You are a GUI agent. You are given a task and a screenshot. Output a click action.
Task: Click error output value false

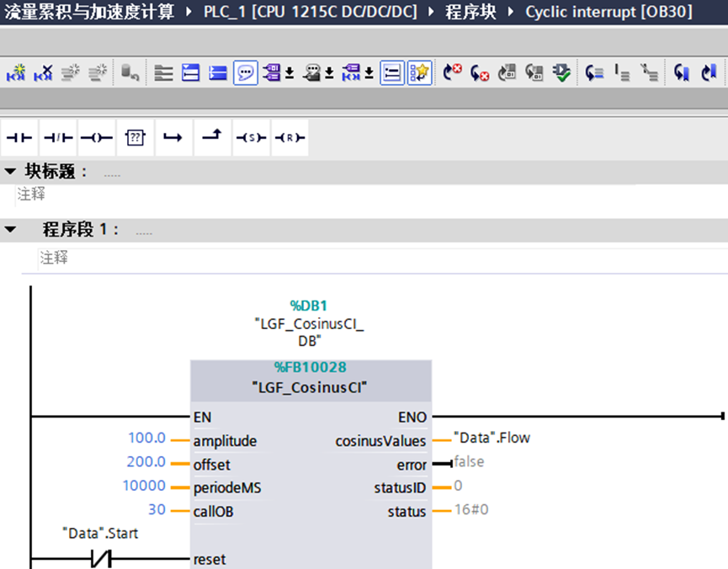click(x=469, y=462)
